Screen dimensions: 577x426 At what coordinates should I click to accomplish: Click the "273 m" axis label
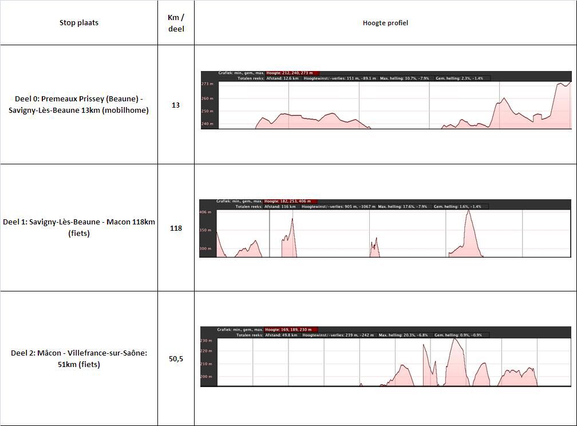[x=207, y=84]
